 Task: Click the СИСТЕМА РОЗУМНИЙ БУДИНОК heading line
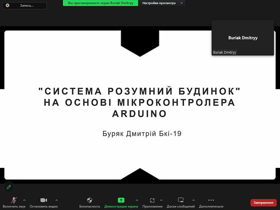[x=140, y=91]
